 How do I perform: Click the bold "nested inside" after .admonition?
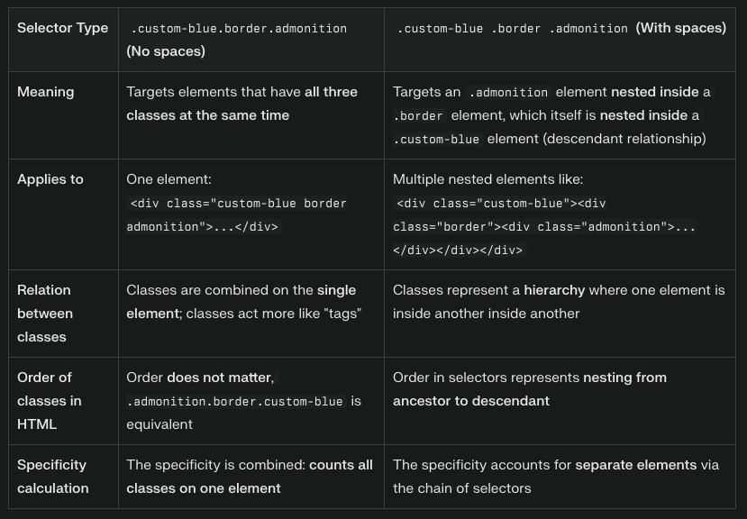click(x=654, y=92)
